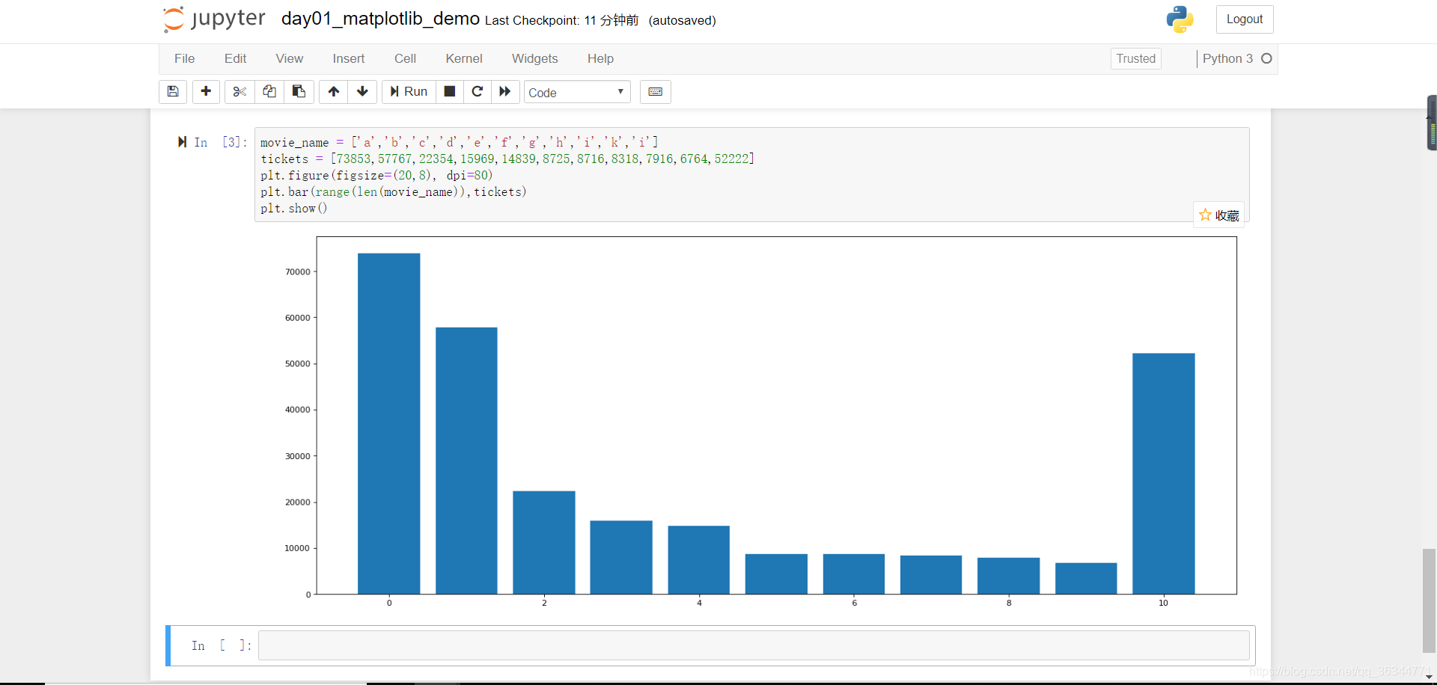Click the page vertical scrollbar thumb

click(x=1429, y=600)
